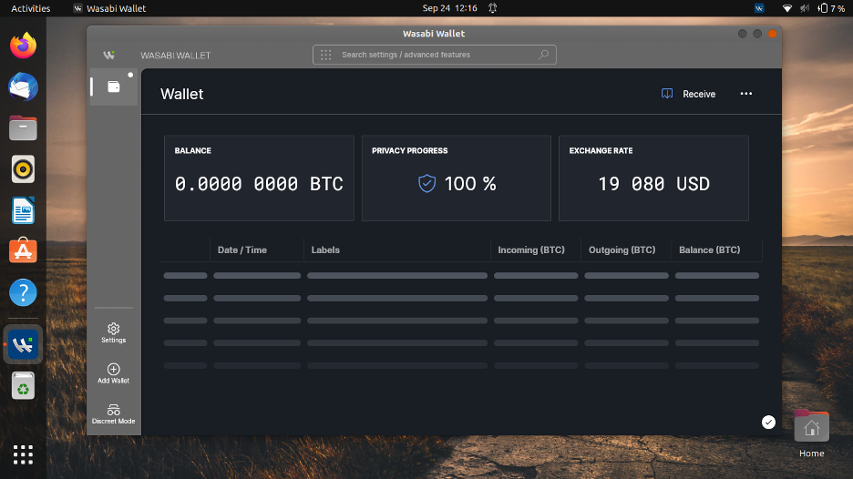Open Trash from the dock
853x479 pixels.
(x=23, y=385)
